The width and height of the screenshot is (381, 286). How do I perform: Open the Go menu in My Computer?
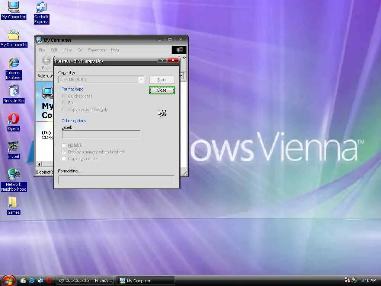[80, 50]
